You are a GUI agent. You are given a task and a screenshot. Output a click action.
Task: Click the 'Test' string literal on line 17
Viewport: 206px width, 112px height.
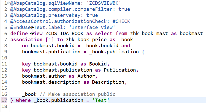click(98, 100)
